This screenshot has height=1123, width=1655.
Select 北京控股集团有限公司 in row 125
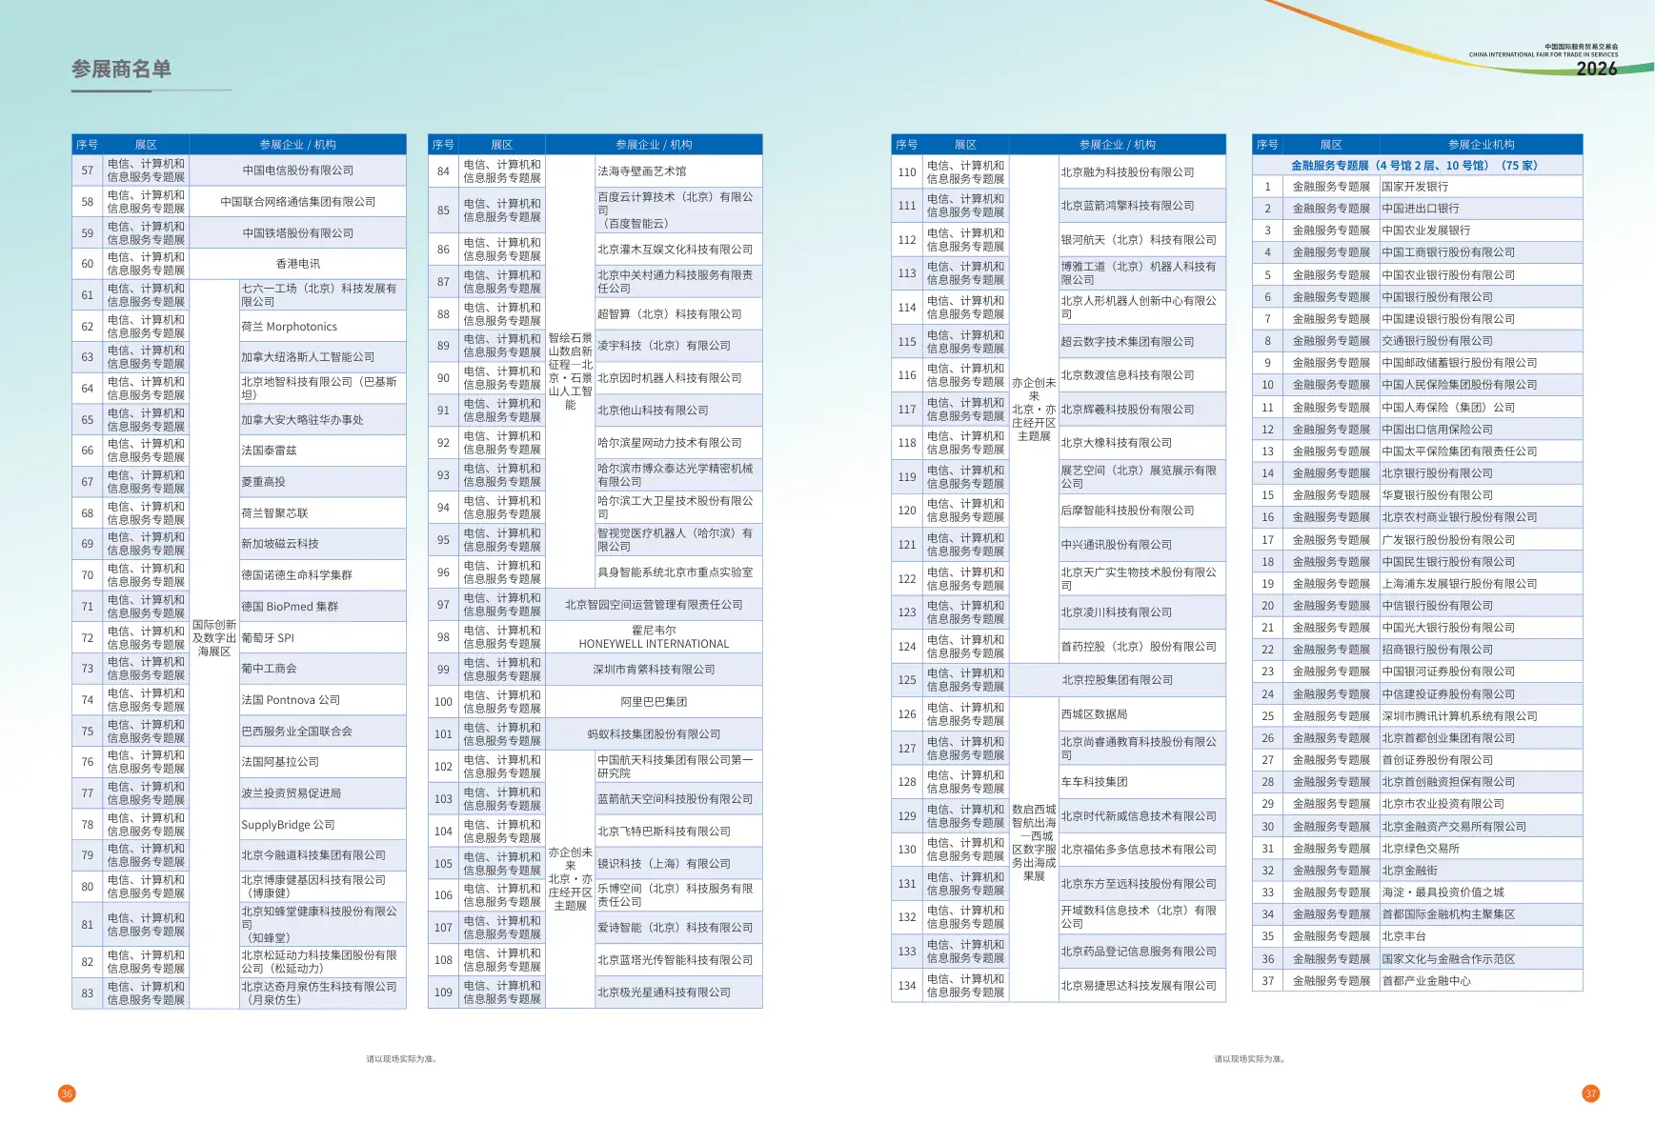[x=1118, y=680]
